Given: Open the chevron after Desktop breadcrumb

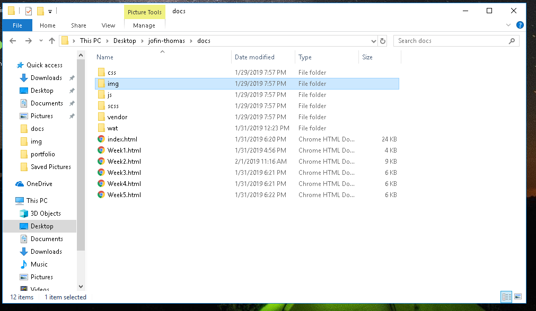Looking at the screenshot, I should tap(142, 41).
